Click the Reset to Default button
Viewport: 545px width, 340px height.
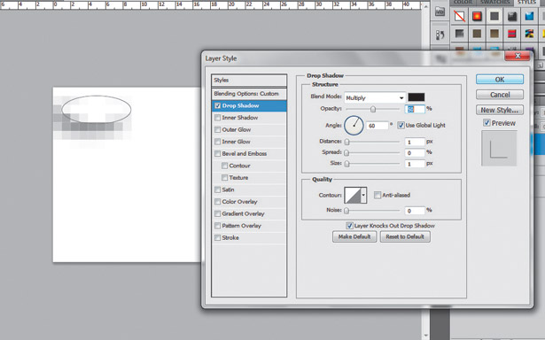click(405, 237)
